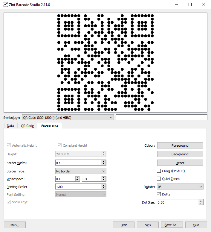Click the Save As... button

pos(172,225)
